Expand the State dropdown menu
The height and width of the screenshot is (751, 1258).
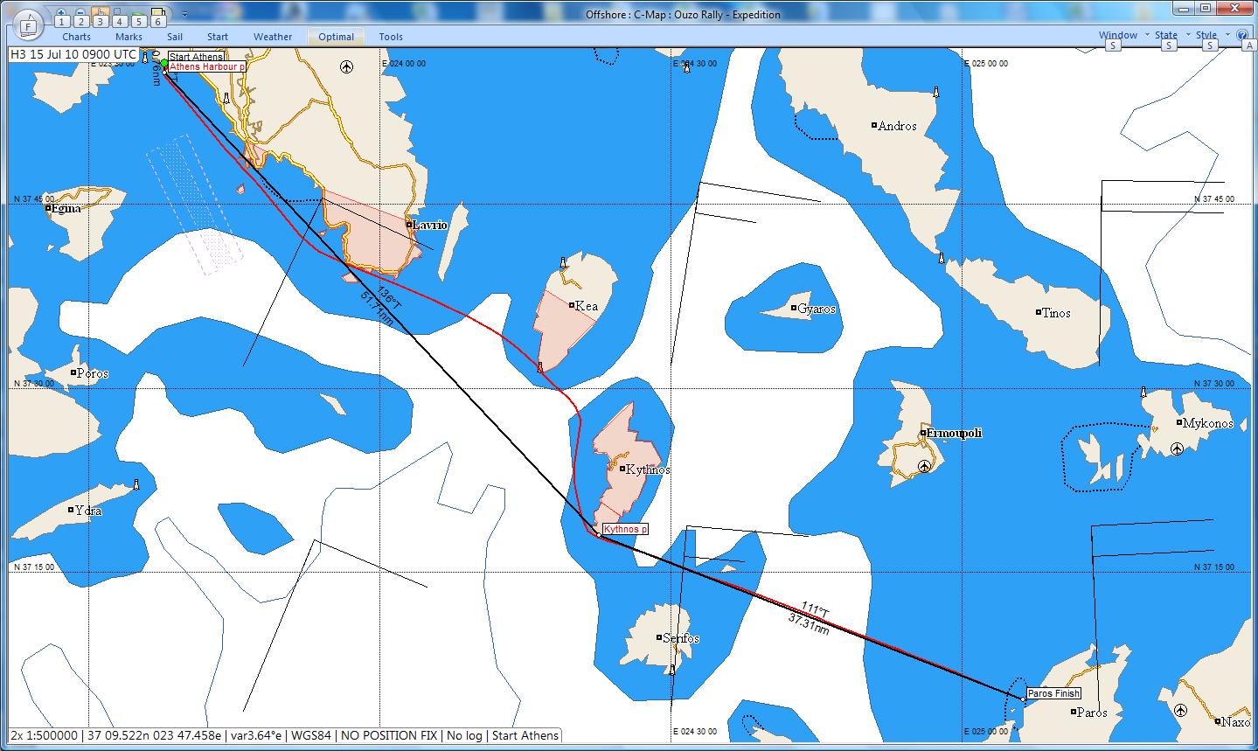click(1166, 35)
